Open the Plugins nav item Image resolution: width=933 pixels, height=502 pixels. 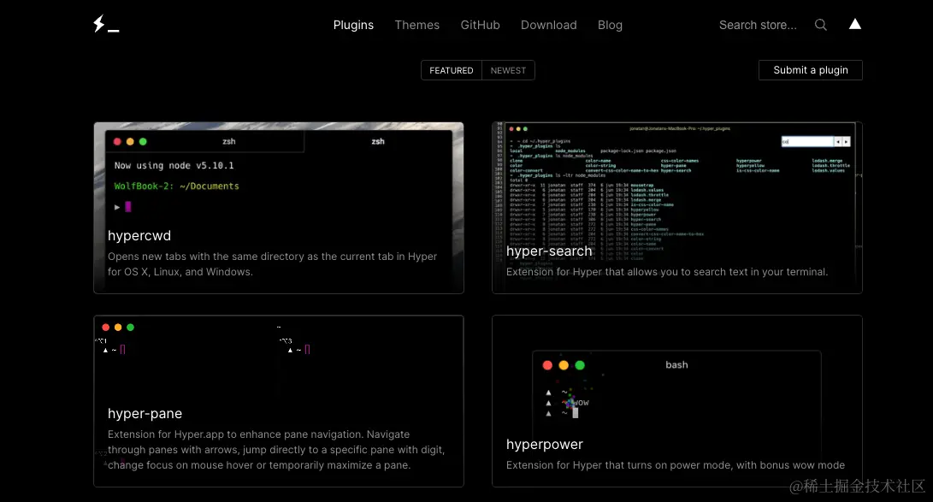(x=353, y=25)
